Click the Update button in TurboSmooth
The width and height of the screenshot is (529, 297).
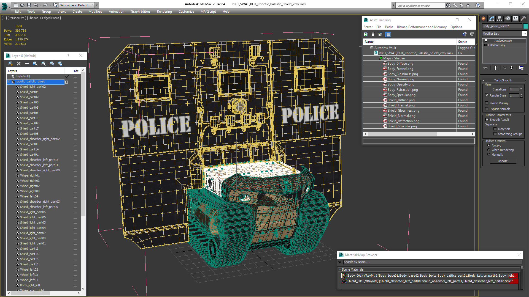[503, 161]
